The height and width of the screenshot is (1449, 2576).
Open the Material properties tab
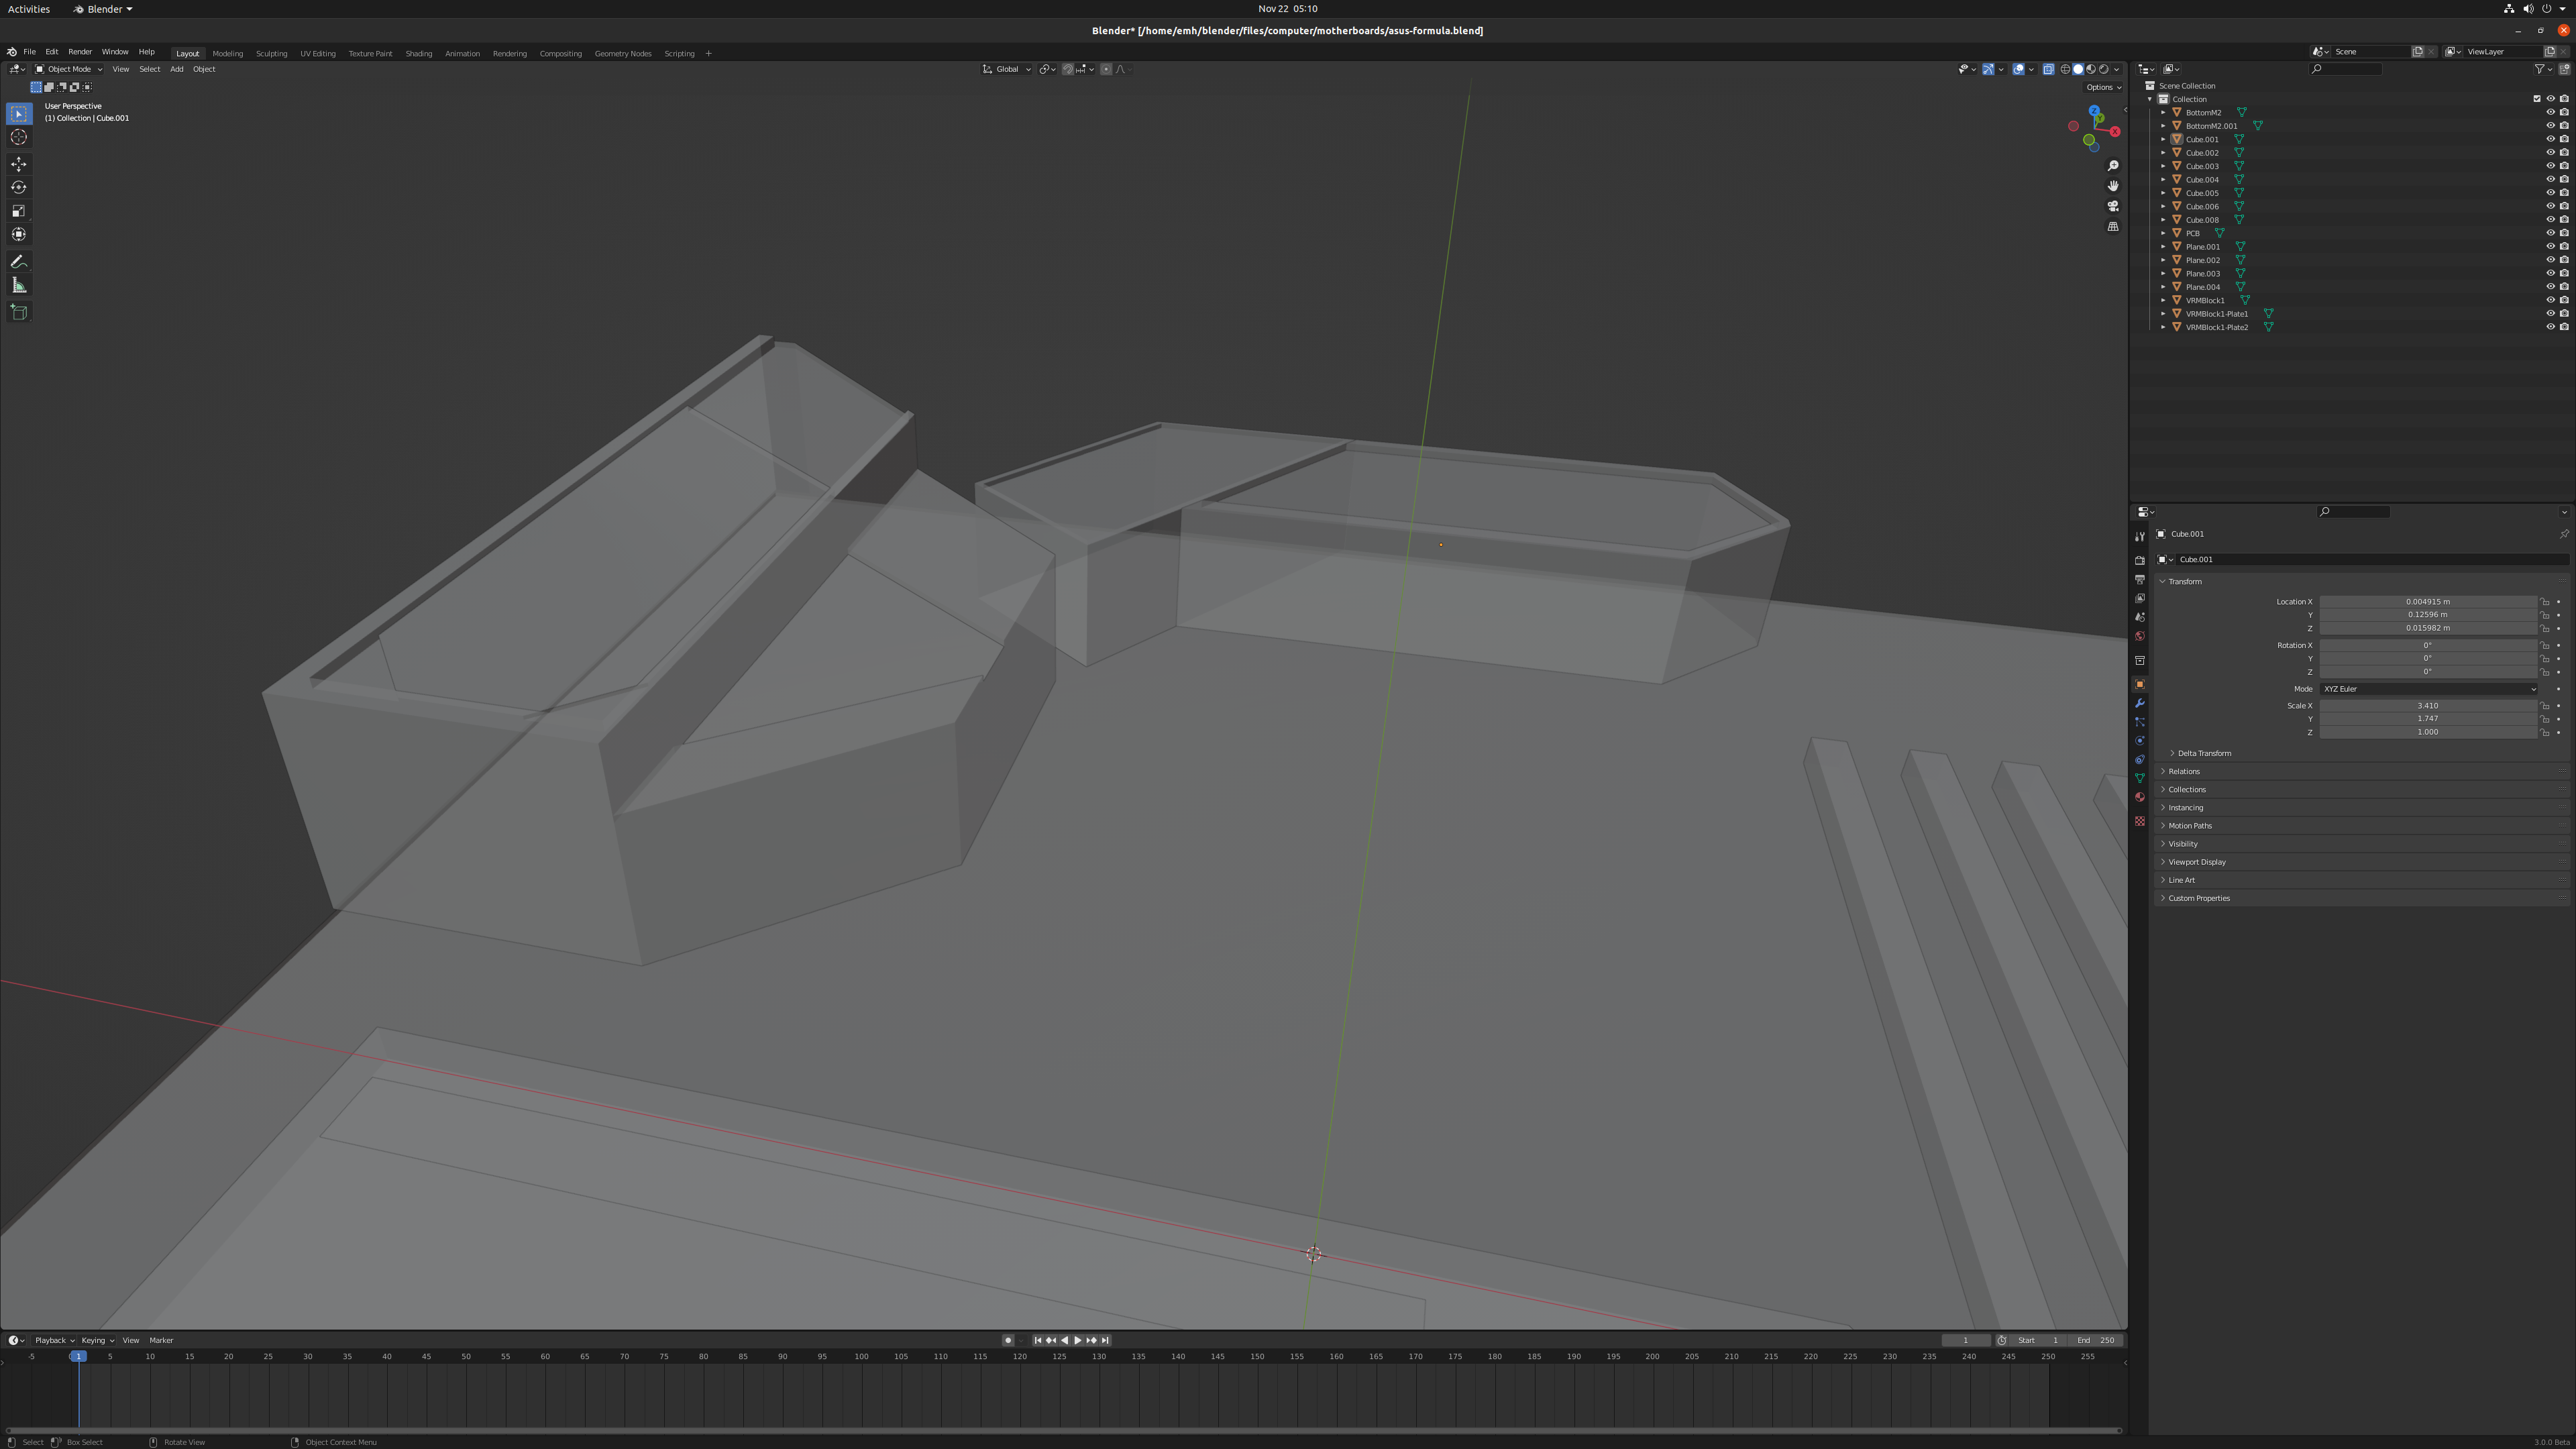click(x=2140, y=797)
